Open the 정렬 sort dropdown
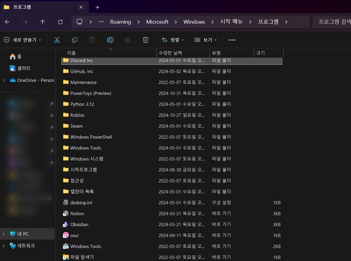This screenshot has width=351, height=261. (173, 40)
